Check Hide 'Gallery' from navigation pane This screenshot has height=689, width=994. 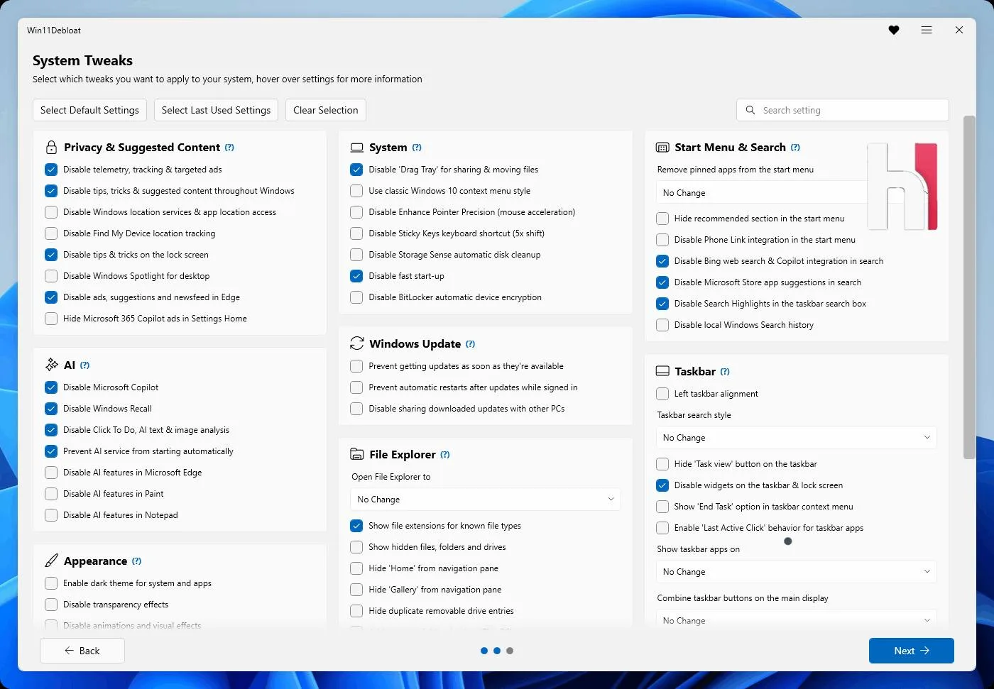356,590
